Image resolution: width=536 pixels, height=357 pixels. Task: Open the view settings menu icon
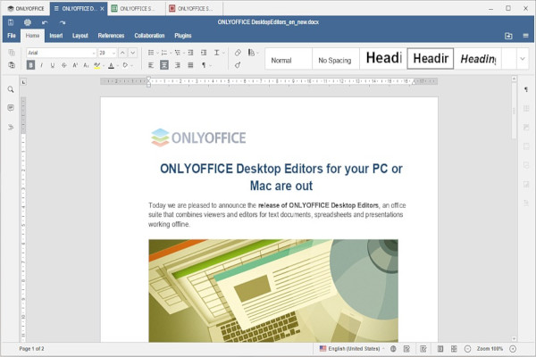click(526, 36)
